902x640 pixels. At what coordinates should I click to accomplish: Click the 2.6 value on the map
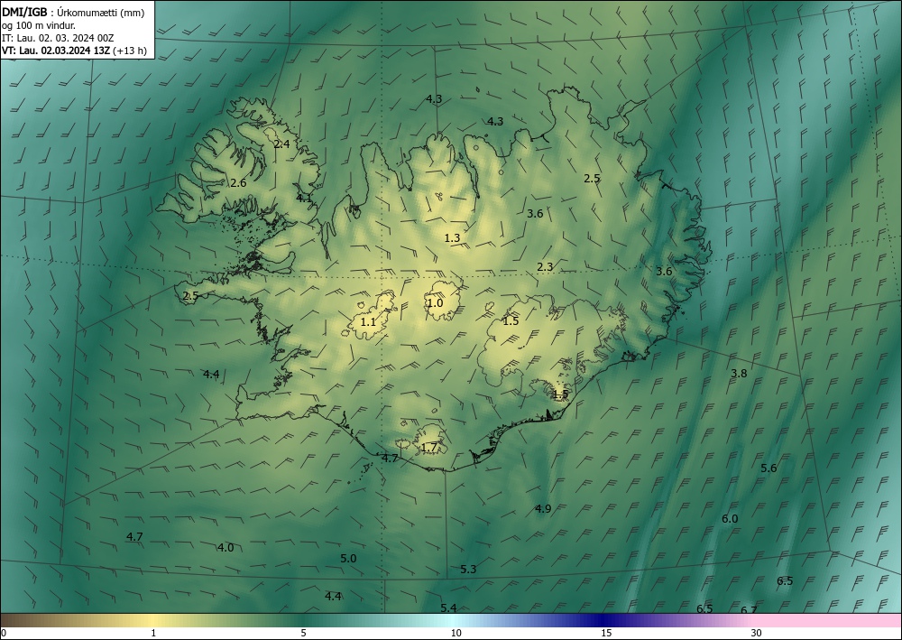click(x=238, y=183)
